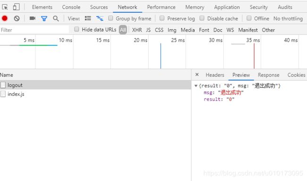
Task: Filter requests by All types
Action: tap(123, 30)
